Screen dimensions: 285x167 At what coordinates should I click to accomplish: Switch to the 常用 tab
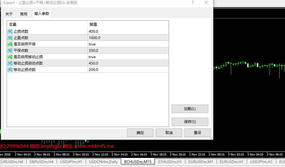(24, 14)
